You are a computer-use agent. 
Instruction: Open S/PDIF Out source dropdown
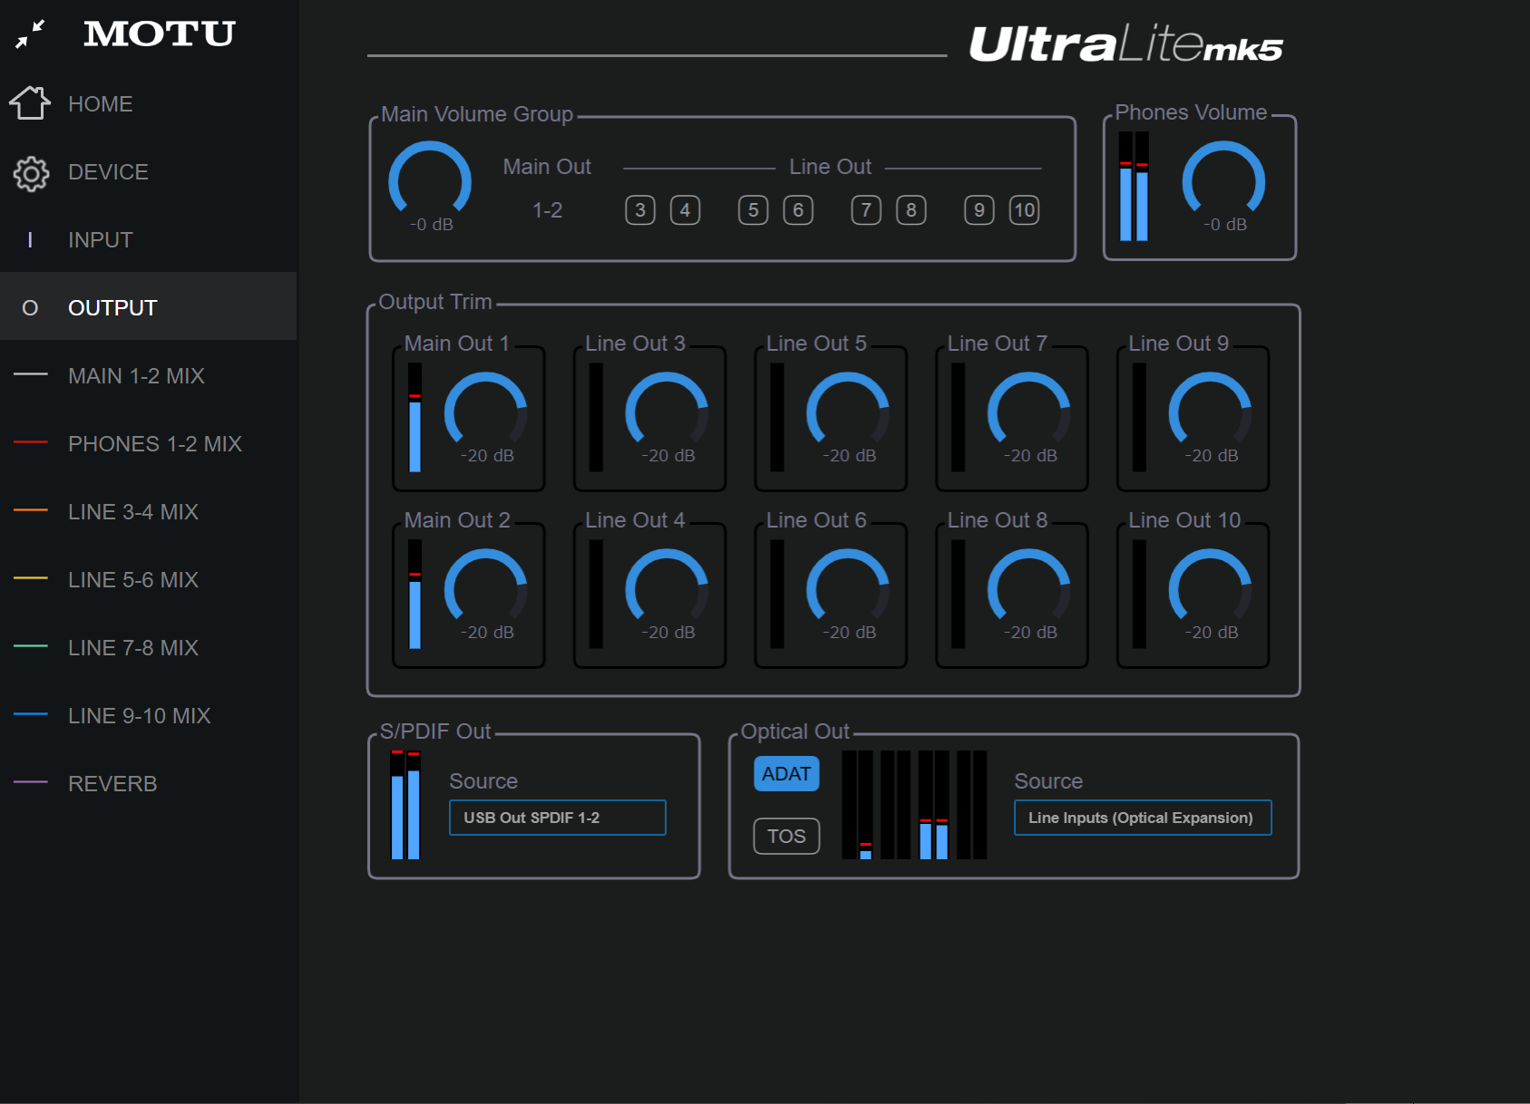[x=558, y=818]
